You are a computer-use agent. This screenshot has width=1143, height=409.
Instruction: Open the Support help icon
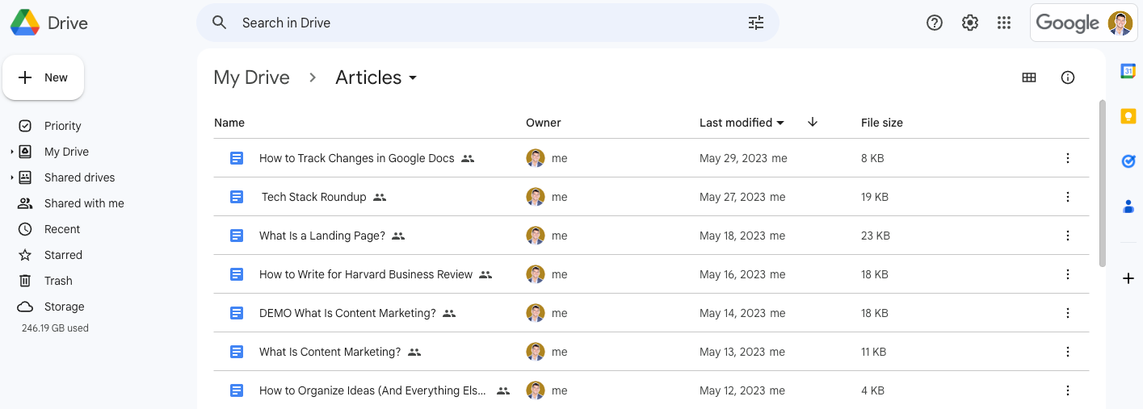935,23
